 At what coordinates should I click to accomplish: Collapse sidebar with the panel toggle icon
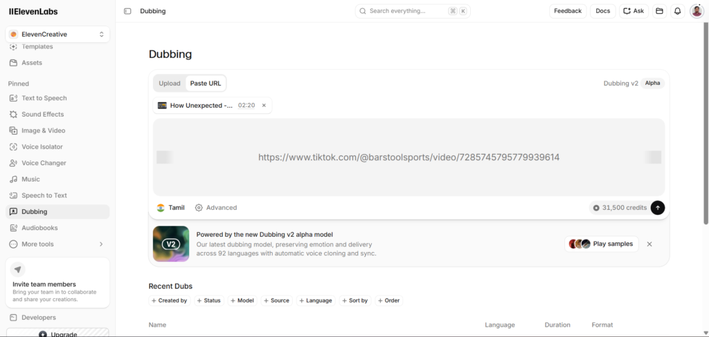click(x=127, y=11)
